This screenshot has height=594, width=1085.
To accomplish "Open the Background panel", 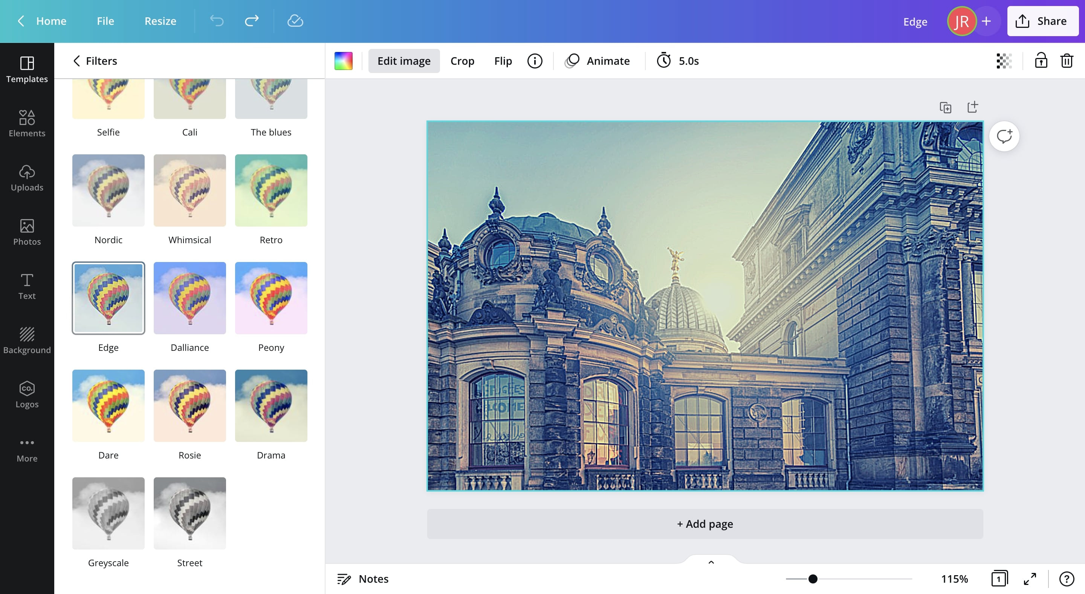I will coord(26,340).
